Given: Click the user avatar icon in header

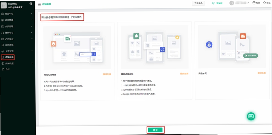Looking at the screenshot, I should (232, 3).
